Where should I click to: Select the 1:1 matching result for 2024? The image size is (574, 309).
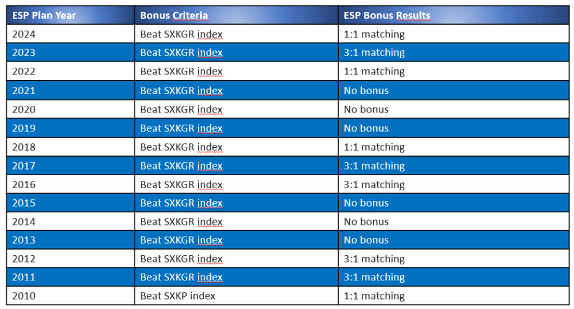(374, 34)
